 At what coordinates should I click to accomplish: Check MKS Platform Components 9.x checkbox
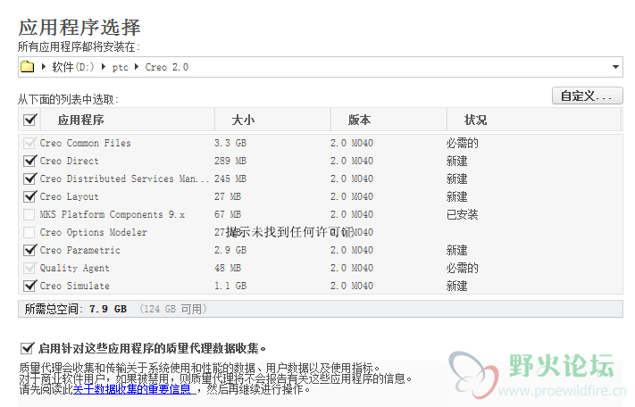[x=29, y=214]
